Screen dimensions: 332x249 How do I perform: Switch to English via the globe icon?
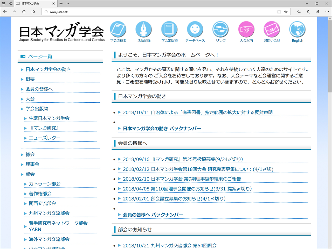click(298, 29)
